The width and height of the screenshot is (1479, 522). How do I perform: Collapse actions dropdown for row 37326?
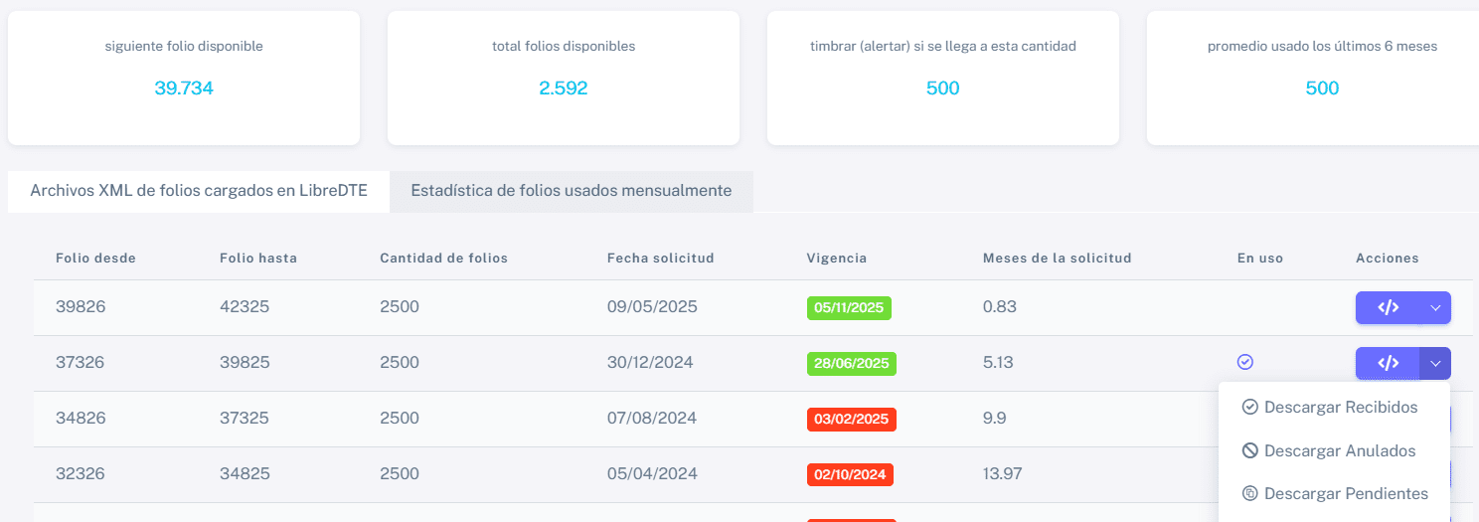click(1435, 363)
